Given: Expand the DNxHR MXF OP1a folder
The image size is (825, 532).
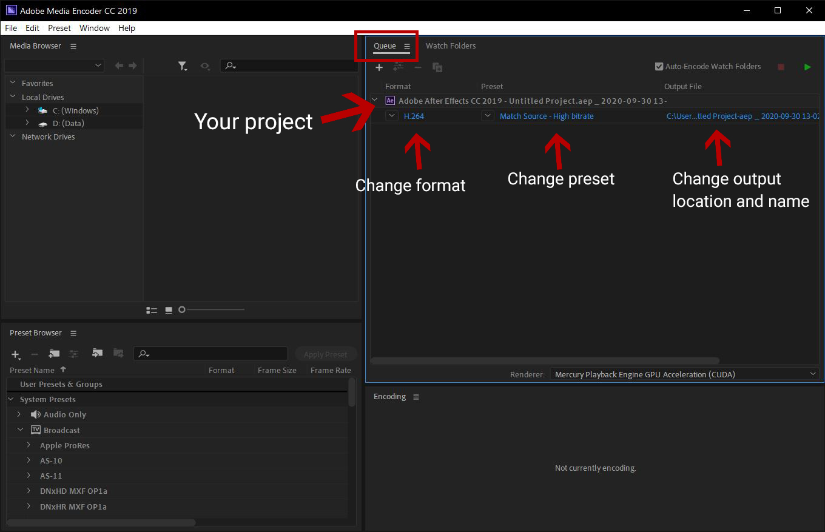Looking at the screenshot, I should click(x=29, y=506).
